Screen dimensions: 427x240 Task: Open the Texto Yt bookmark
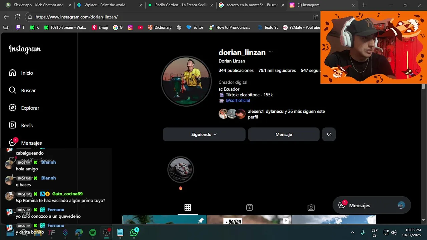coord(268,27)
